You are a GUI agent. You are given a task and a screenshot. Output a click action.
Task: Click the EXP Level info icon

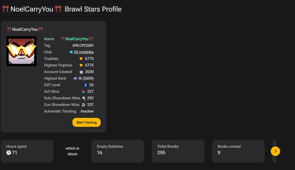(86, 85)
